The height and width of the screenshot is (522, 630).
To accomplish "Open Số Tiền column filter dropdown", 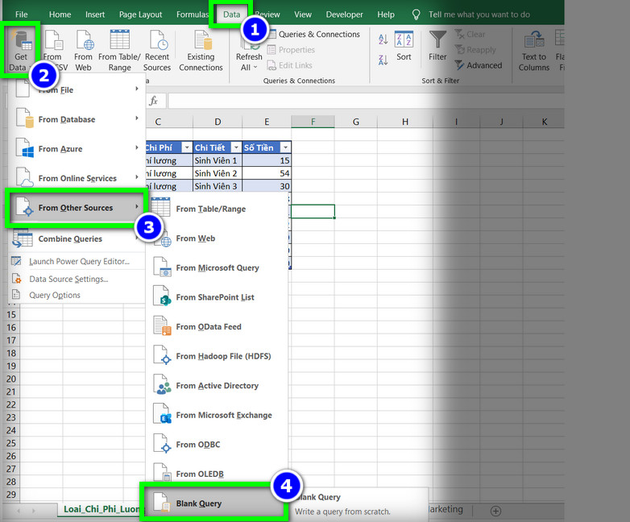I will pyautogui.click(x=285, y=147).
